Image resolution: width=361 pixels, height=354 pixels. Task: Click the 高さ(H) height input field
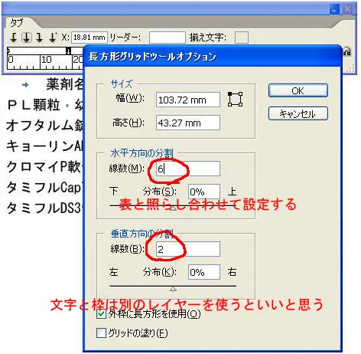tap(188, 123)
